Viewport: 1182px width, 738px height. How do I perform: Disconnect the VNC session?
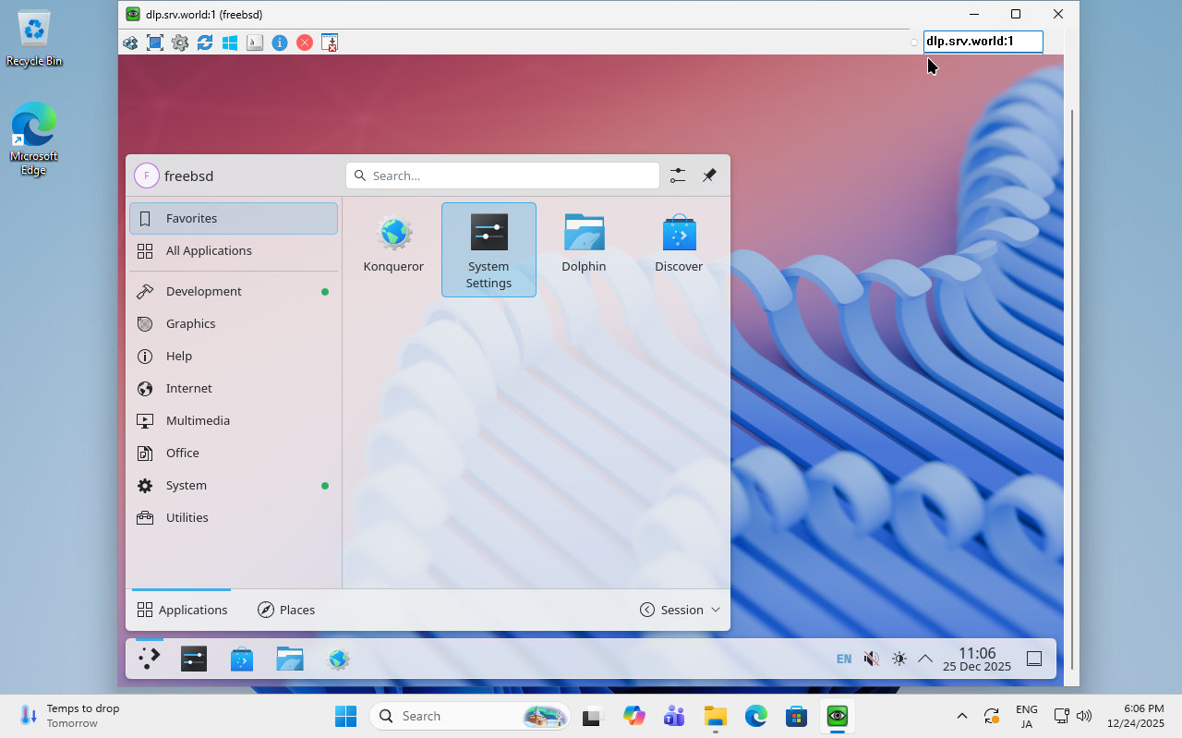(x=305, y=42)
